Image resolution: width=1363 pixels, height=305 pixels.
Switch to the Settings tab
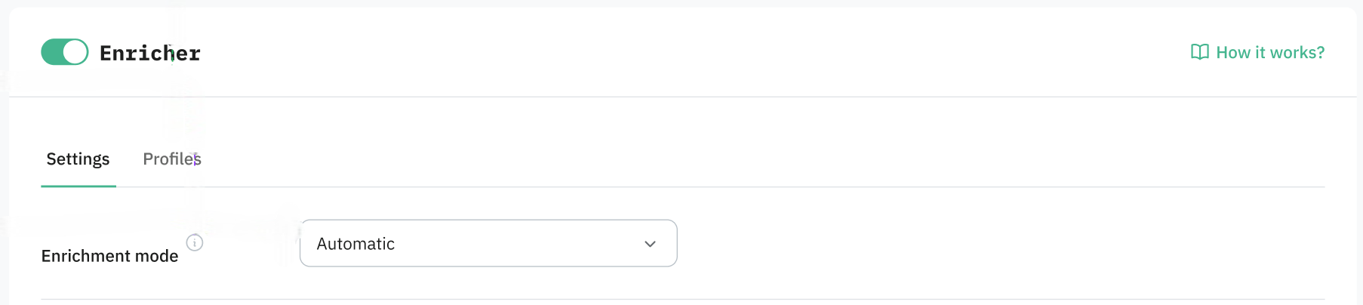click(x=78, y=159)
